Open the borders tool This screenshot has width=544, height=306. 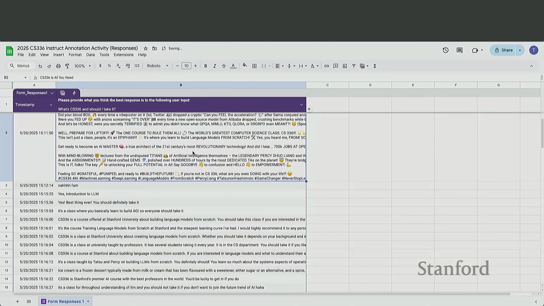tap(254, 66)
